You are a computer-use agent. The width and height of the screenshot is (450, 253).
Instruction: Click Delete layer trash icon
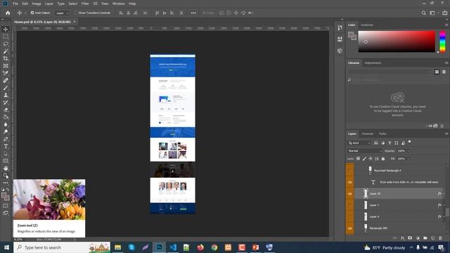[440, 238]
